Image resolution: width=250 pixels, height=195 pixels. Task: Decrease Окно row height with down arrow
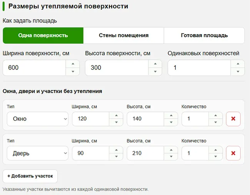point(171,122)
